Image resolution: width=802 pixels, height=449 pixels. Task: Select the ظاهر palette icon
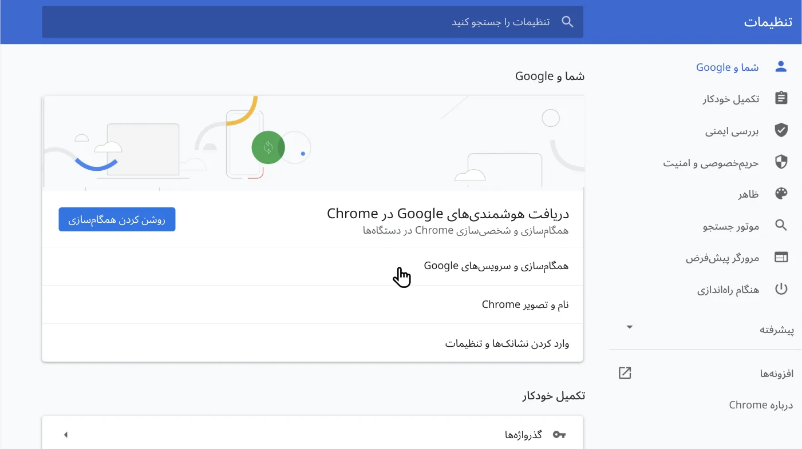[x=781, y=194]
